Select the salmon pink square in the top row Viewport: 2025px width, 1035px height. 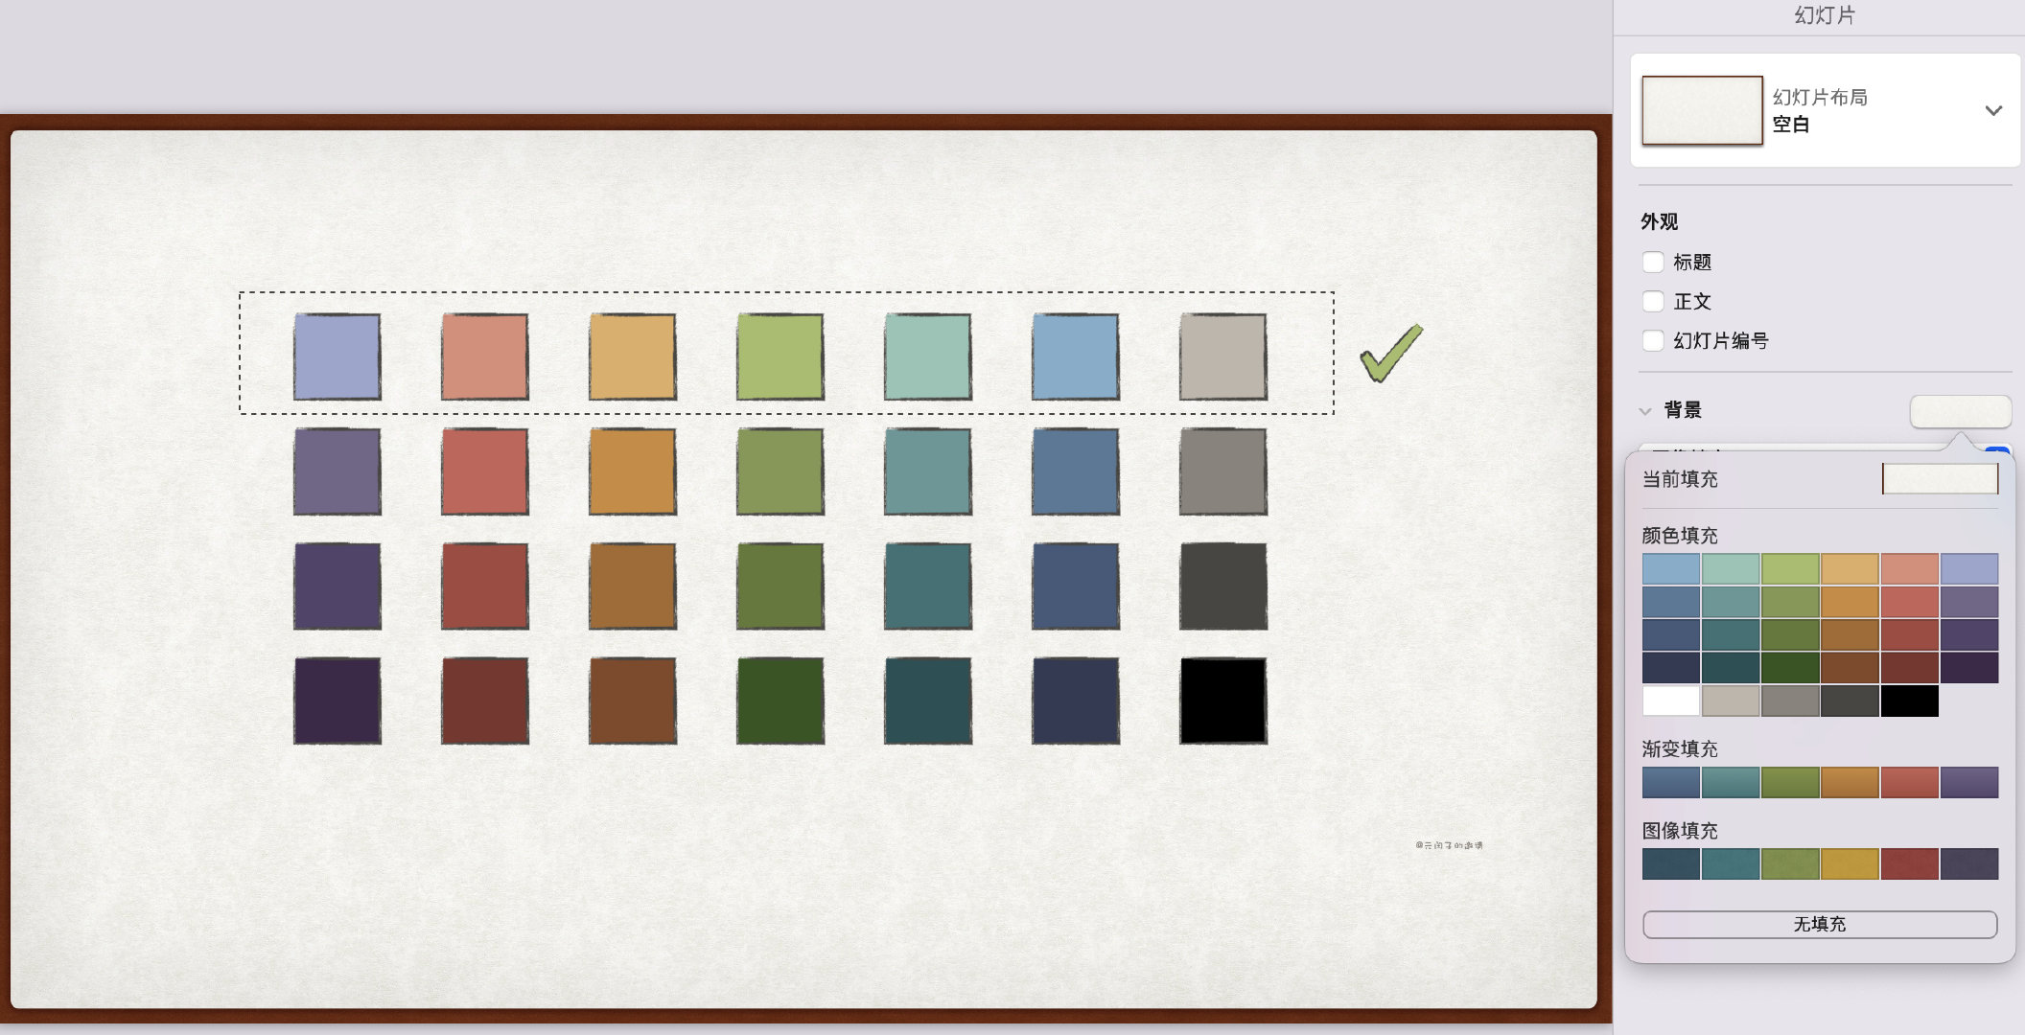point(484,356)
